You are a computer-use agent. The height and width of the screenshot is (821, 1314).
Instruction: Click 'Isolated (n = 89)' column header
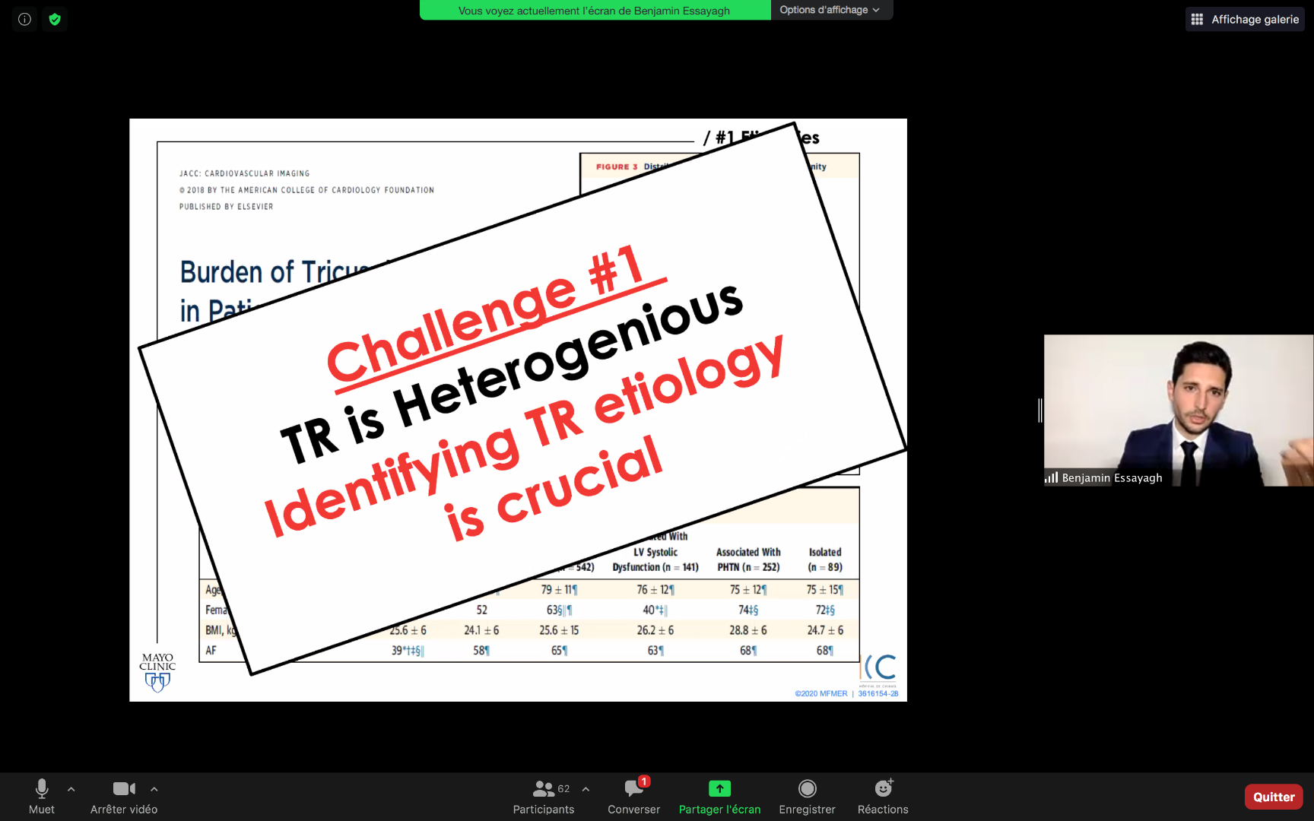click(x=825, y=559)
